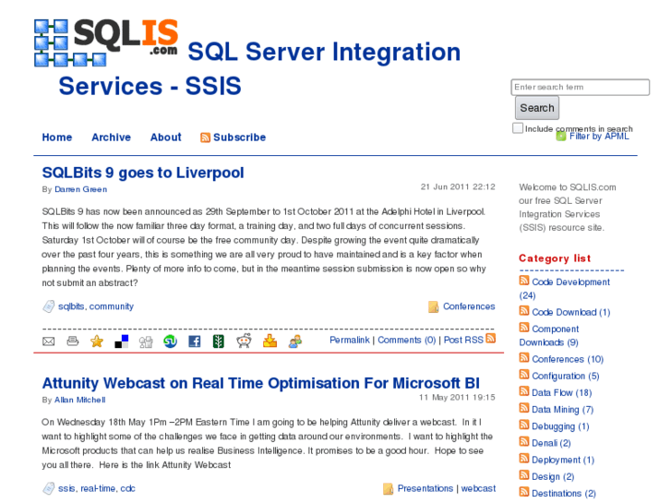The height and width of the screenshot is (503, 671).
Task: Open author Darren Green's page
Action: point(81,189)
